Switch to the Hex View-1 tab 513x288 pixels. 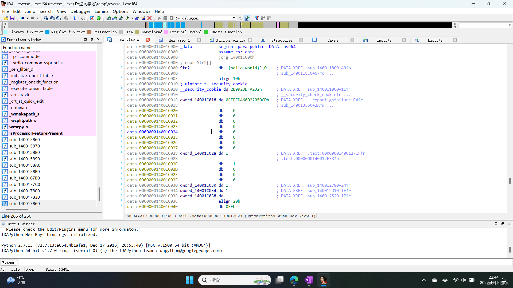[179, 40]
